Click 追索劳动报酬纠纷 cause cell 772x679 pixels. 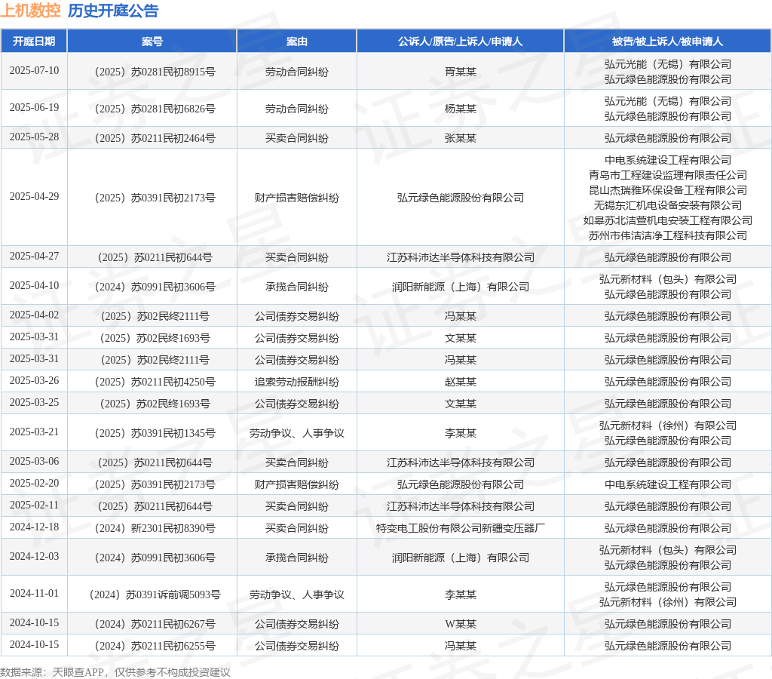coord(297,382)
